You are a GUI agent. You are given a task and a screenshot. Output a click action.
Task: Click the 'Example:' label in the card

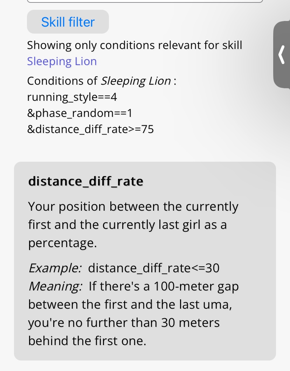tap(55, 268)
